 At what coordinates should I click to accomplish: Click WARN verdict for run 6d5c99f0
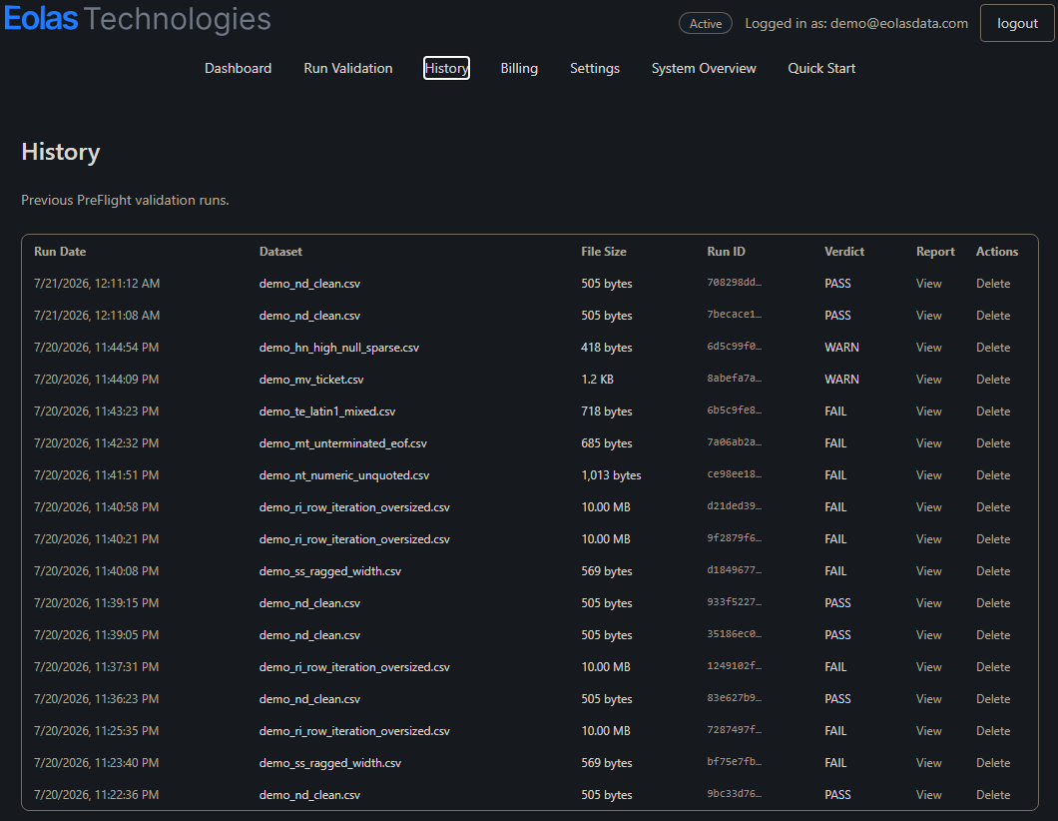[841, 347]
